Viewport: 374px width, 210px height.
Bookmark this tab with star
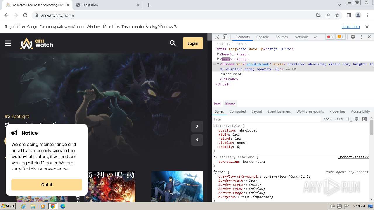coord(337,15)
